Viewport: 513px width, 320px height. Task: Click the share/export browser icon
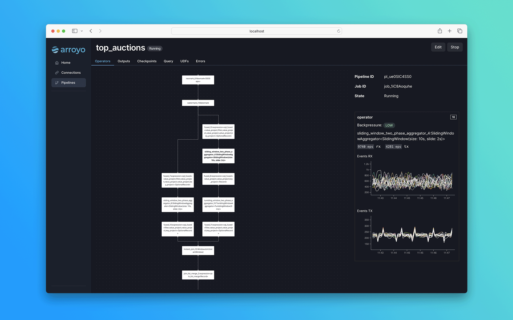coord(440,31)
